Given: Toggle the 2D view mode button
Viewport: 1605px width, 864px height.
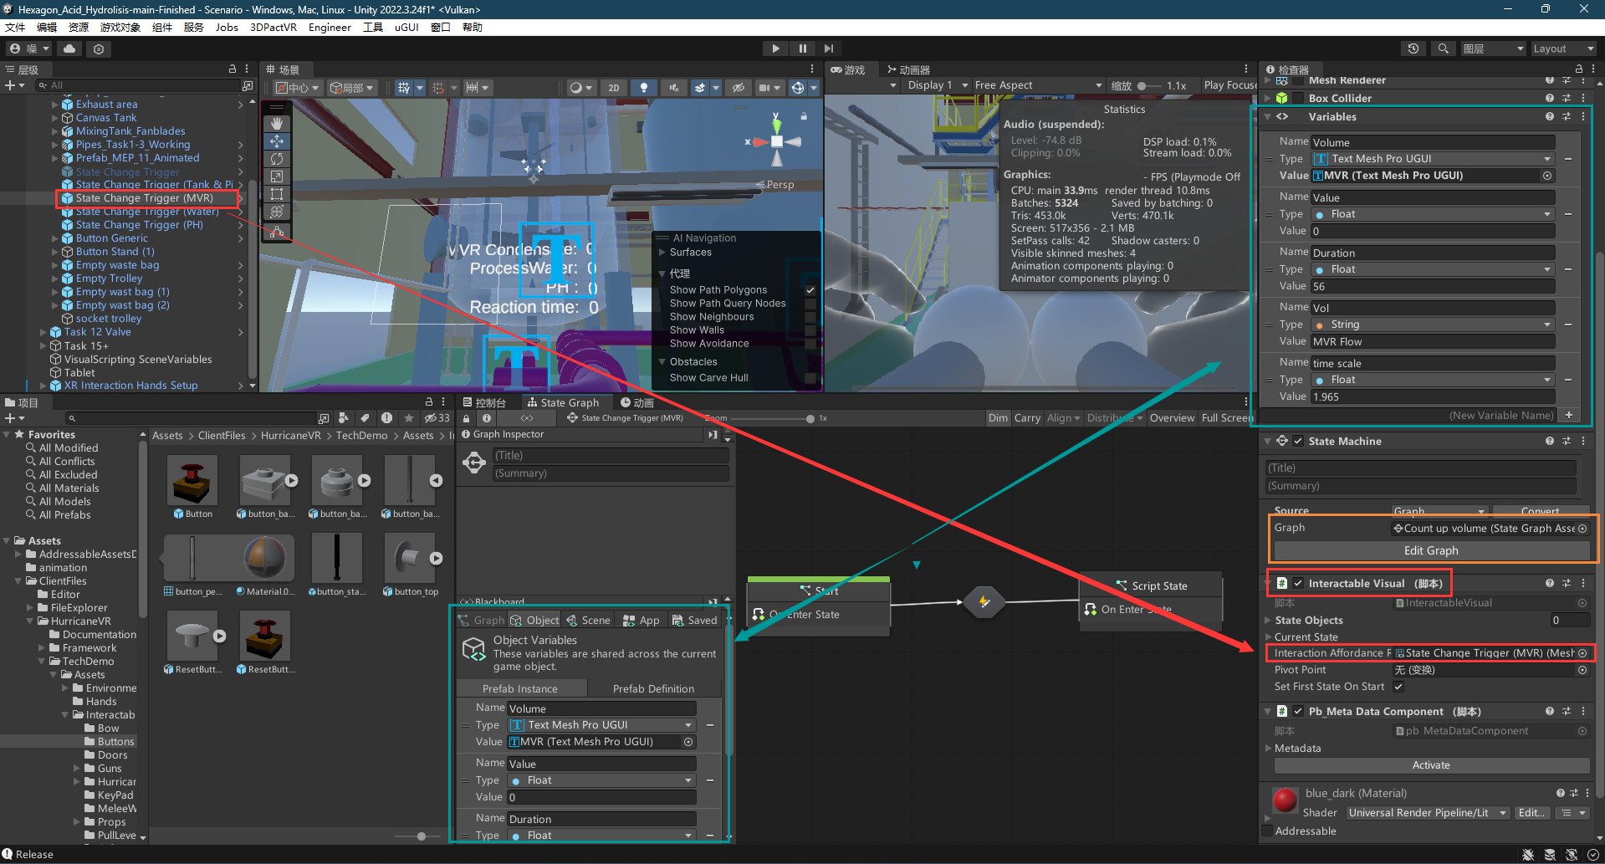Looking at the screenshot, I should (614, 88).
